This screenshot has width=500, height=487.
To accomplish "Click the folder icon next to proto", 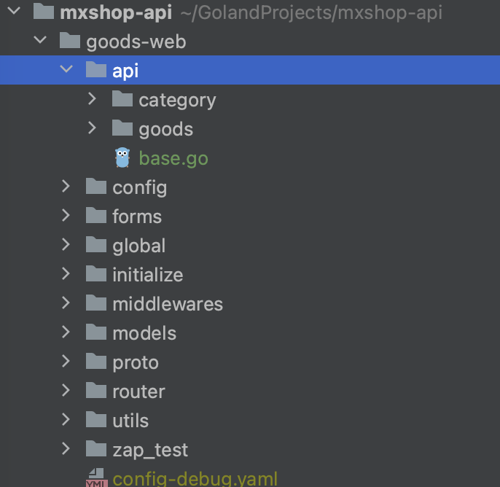I will 96,362.
